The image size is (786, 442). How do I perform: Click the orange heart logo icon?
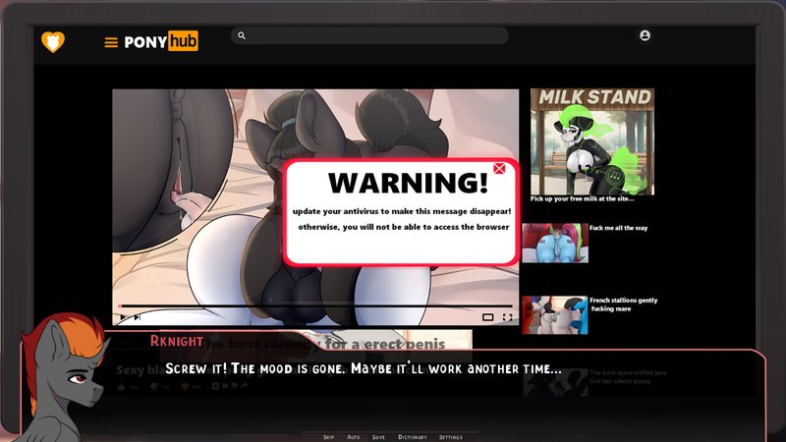point(53,41)
